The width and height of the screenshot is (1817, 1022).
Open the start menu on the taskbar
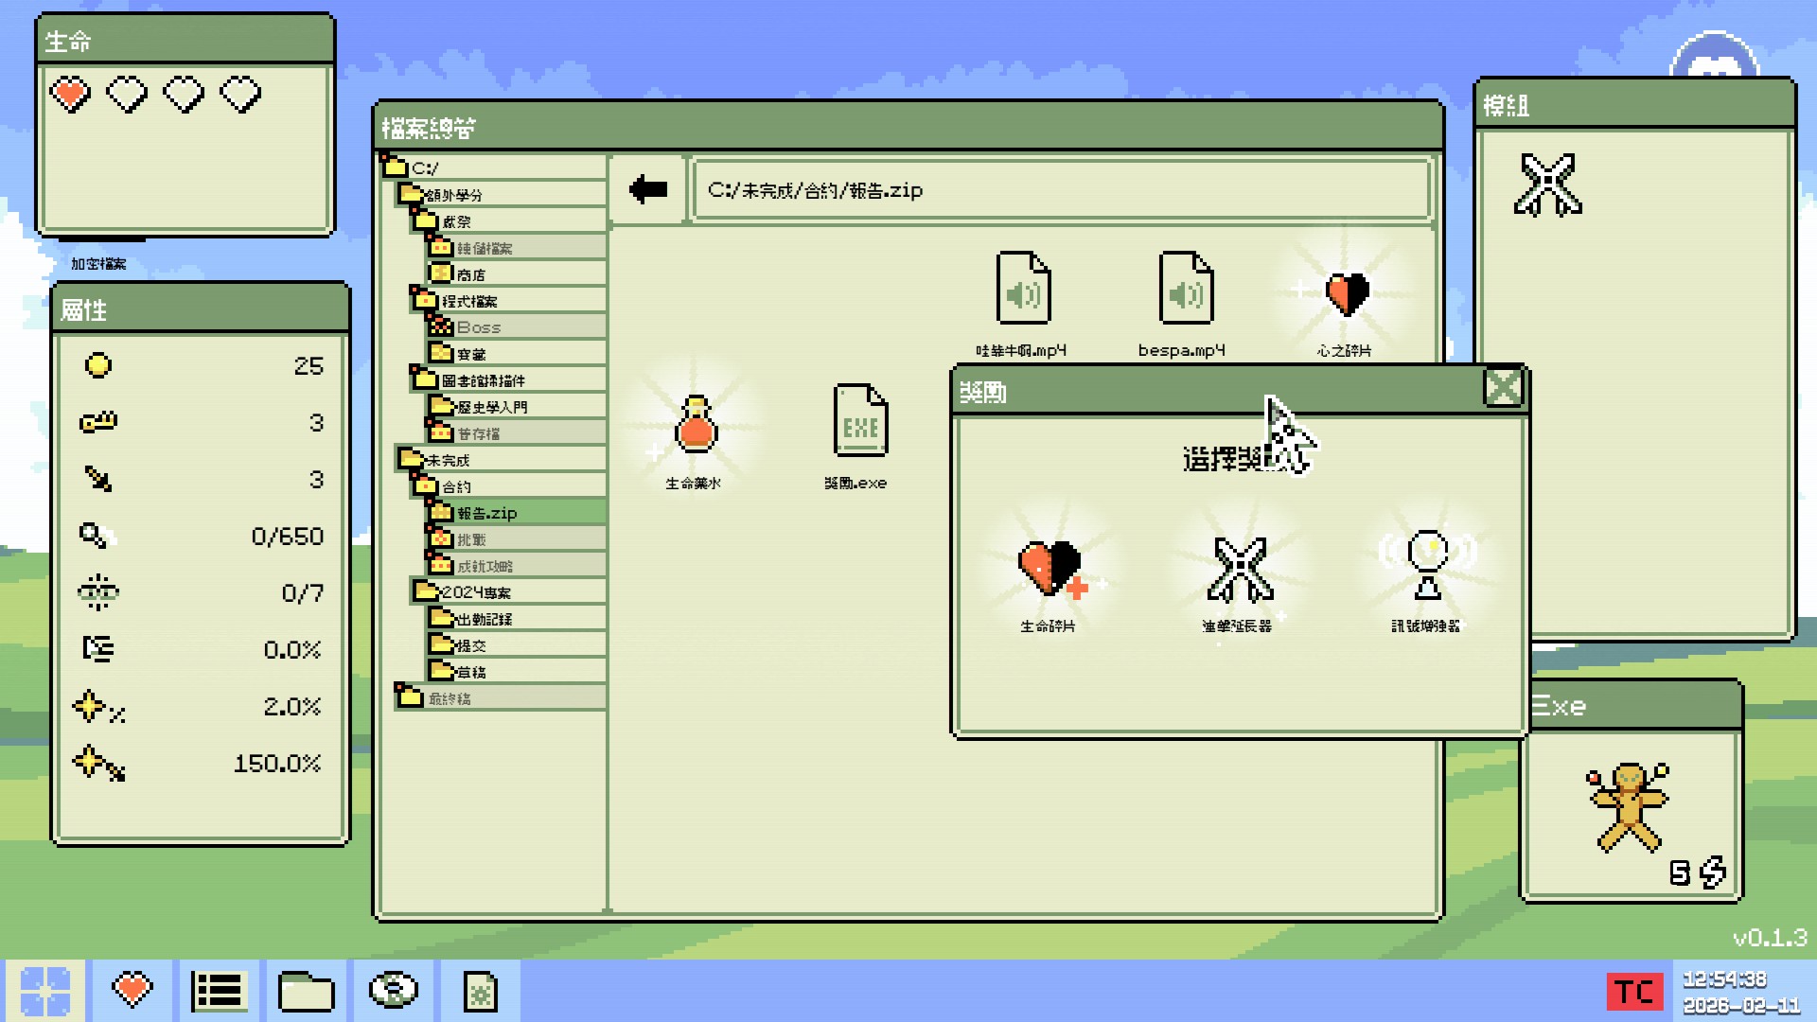(x=44, y=991)
